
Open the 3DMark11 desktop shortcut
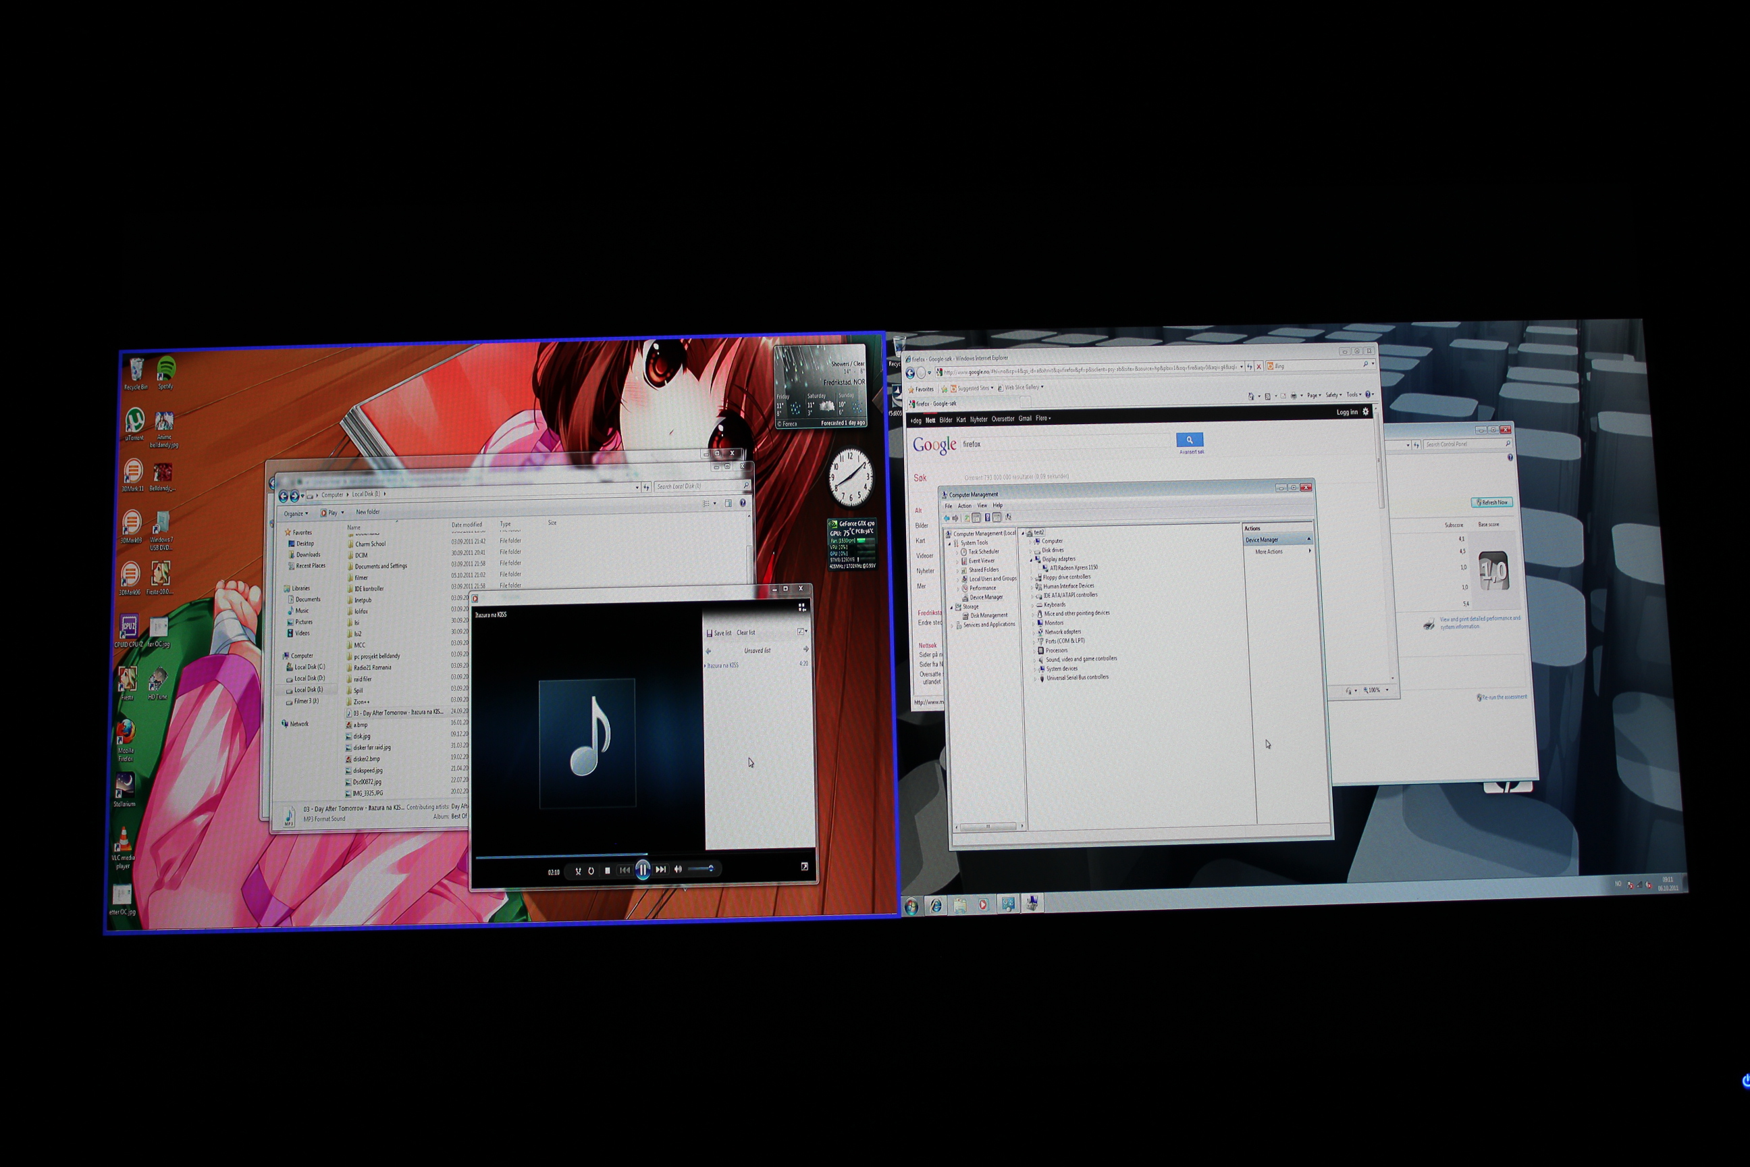click(x=132, y=475)
